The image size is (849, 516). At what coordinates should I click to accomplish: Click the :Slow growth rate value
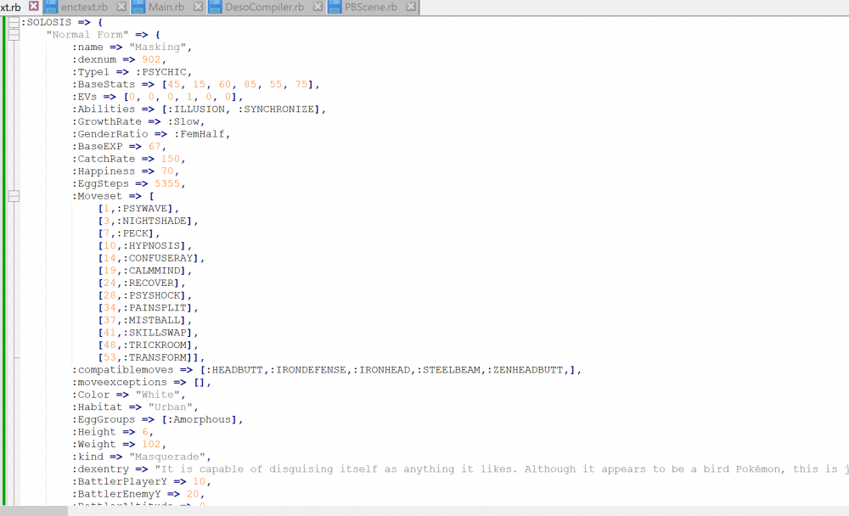[x=183, y=122]
